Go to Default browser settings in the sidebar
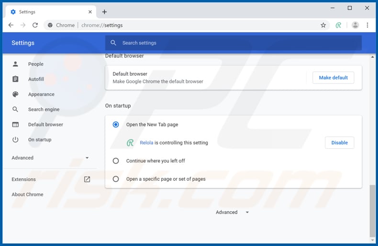378x246 pixels. click(45, 125)
